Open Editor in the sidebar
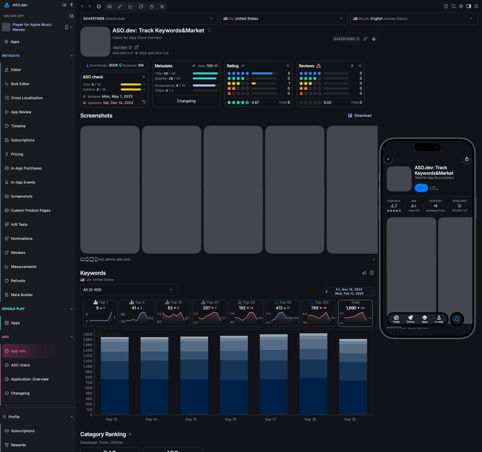Screen dimensions: 482x452 pos(38,70)
